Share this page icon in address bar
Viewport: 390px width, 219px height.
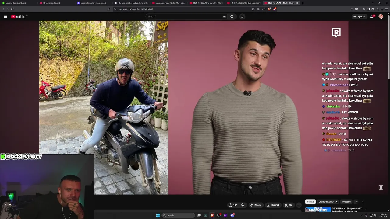[264, 9]
